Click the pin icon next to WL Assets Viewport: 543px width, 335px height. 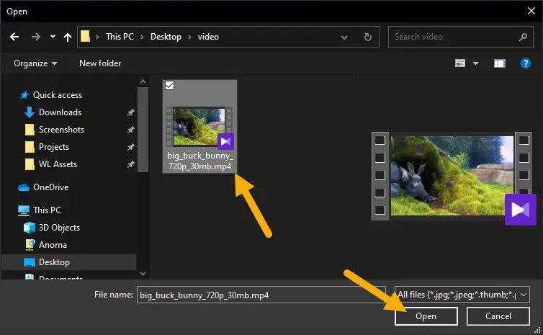tap(130, 164)
